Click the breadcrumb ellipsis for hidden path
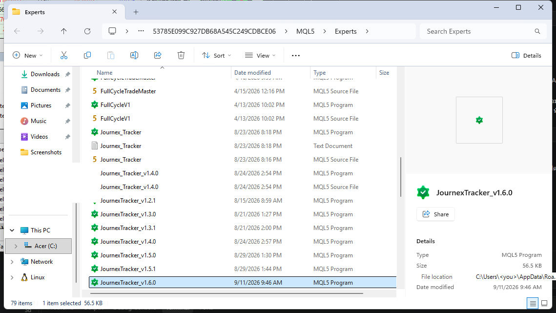The image size is (556, 313). [141, 31]
